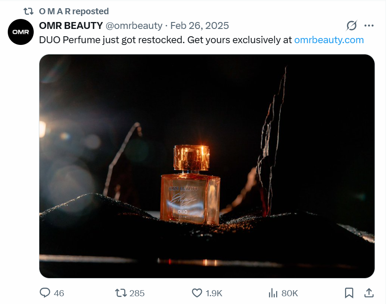This screenshot has width=388, height=304.
Task: Click the 46 replies count
Action: [59, 293]
